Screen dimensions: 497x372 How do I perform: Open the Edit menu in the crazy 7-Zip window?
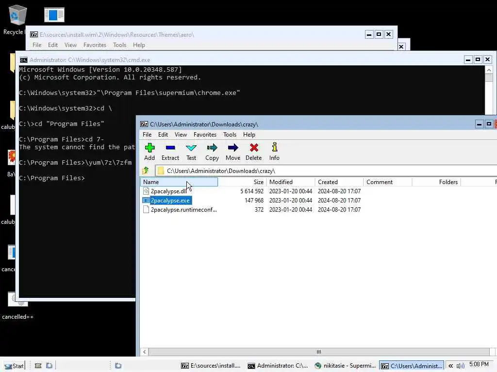pos(163,135)
